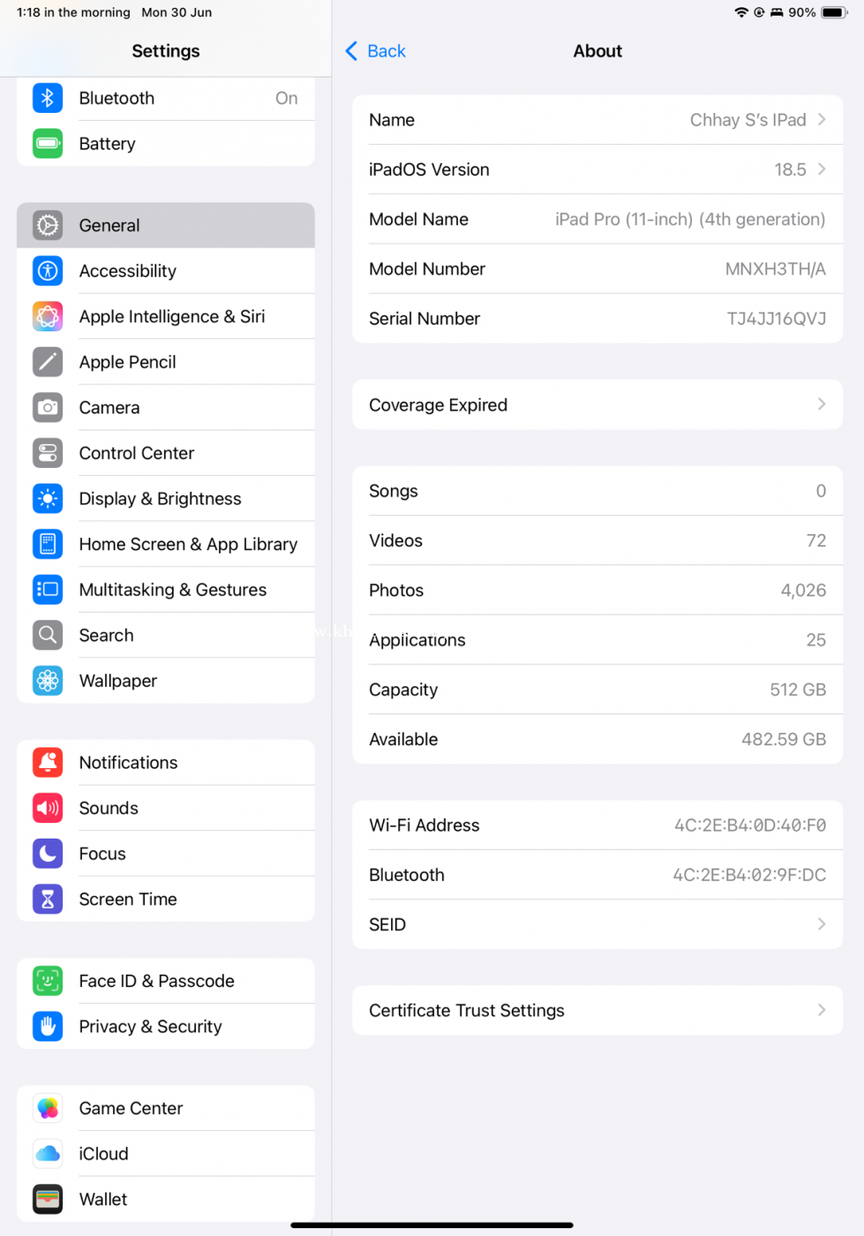Open Certificate Trust Settings chevron
Viewport: 864px width, 1236px height.
(822, 1010)
